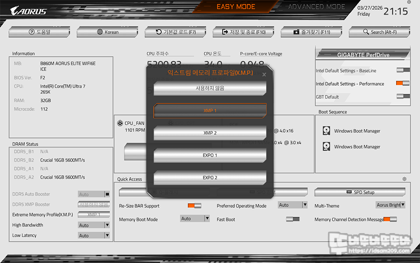
Task: Choose EXPO 2 memory profile
Action: click(x=210, y=178)
